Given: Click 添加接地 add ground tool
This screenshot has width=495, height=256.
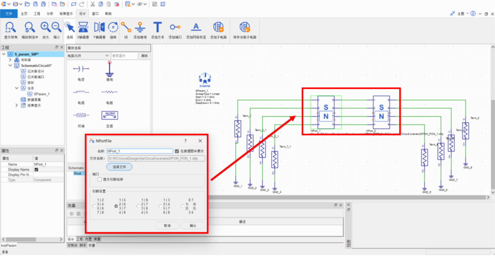Looking at the screenshot, I should [140, 30].
